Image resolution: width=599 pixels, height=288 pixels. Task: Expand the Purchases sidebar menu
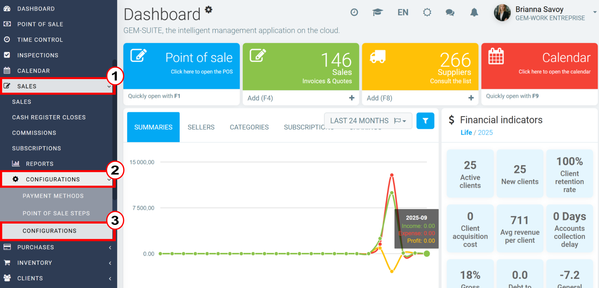click(x=58, y=247)
